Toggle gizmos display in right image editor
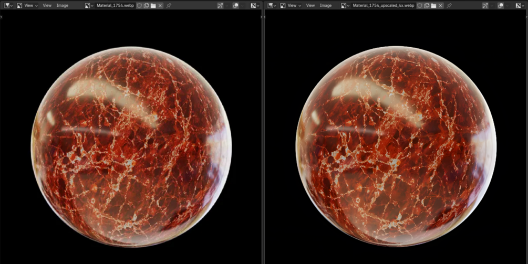The image size is (528, 264). (485, 5)
